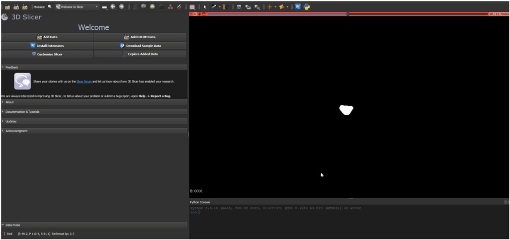The height and width of the screenshot is (240, 510).
Task: Open the window/level mode dropdown arrow
Action: coord(220,7)
